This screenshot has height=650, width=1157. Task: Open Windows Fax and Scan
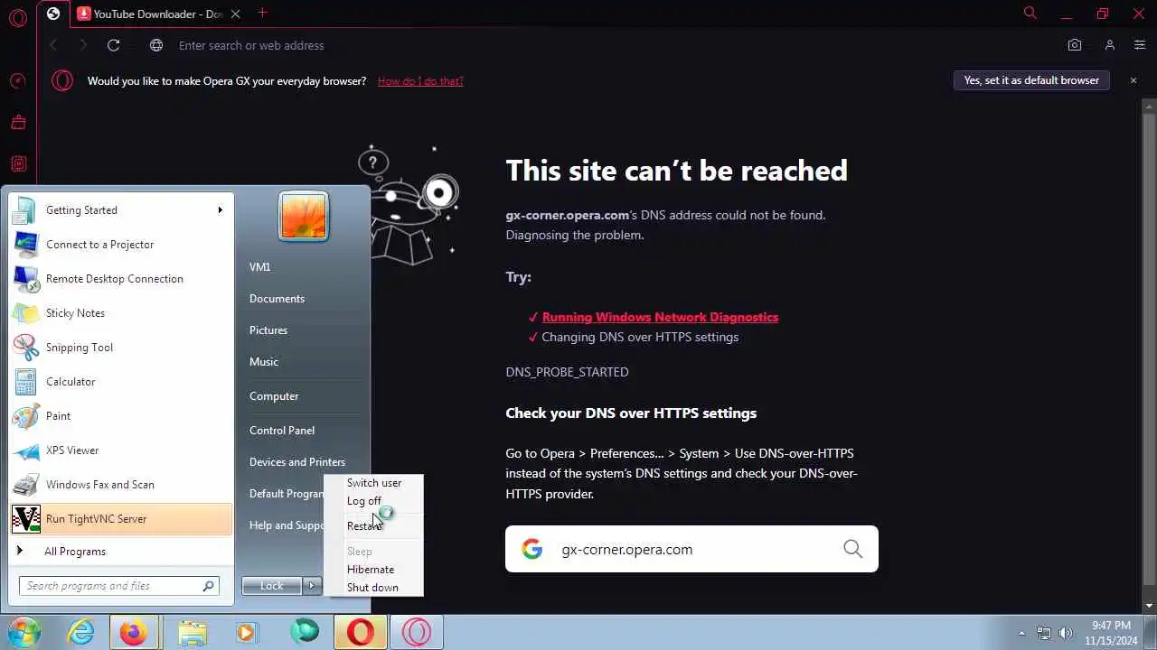click(x=121, y=485)
